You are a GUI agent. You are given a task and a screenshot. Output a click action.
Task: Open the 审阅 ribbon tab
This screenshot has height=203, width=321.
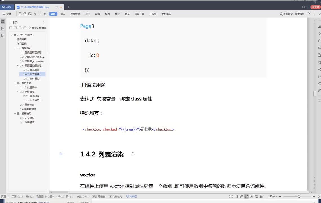coord(97,14)
